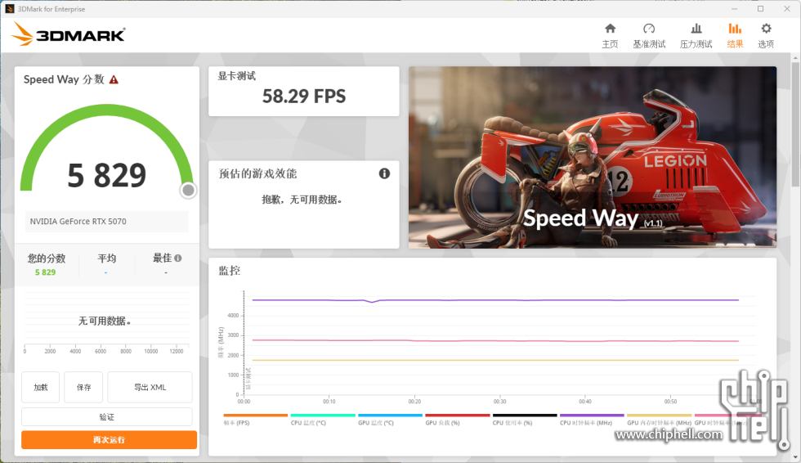Click the 58.29 FPS value
This screenshot has width=801, height=463.
[x=304, y=96]
